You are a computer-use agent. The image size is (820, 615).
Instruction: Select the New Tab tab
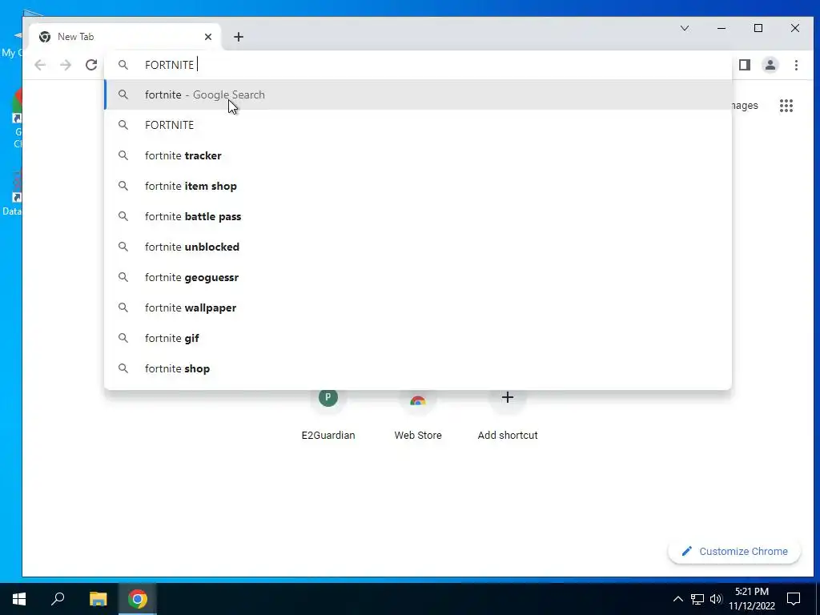126,37
